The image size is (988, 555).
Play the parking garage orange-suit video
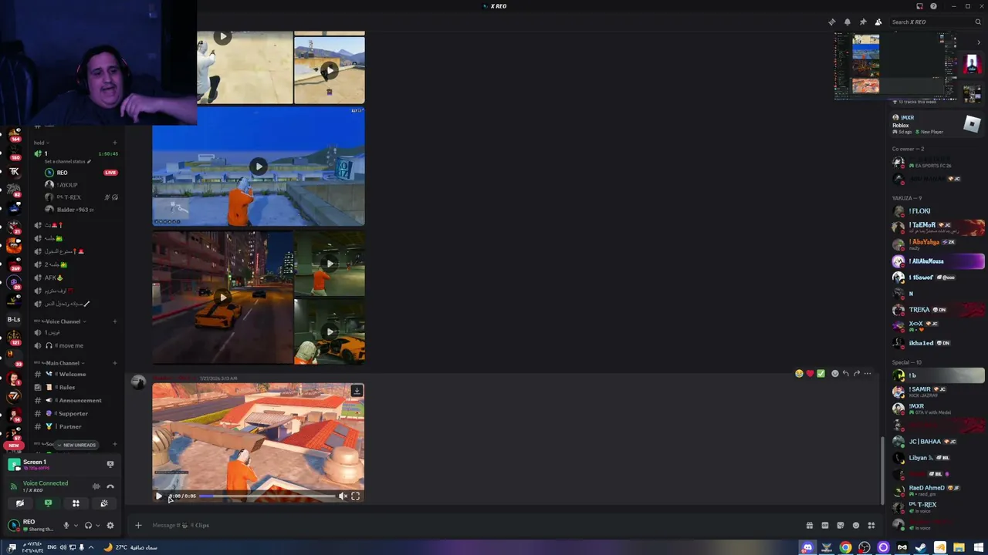click(x=330, y=264)
